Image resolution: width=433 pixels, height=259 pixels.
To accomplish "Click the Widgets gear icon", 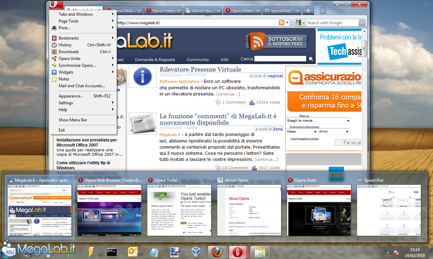I will (54, 72).
